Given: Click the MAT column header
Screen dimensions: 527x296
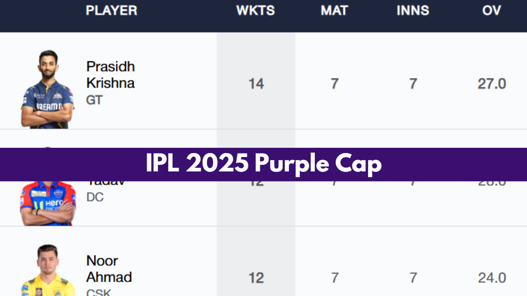Looking at the screenshot, I should [x=334, y=11].
